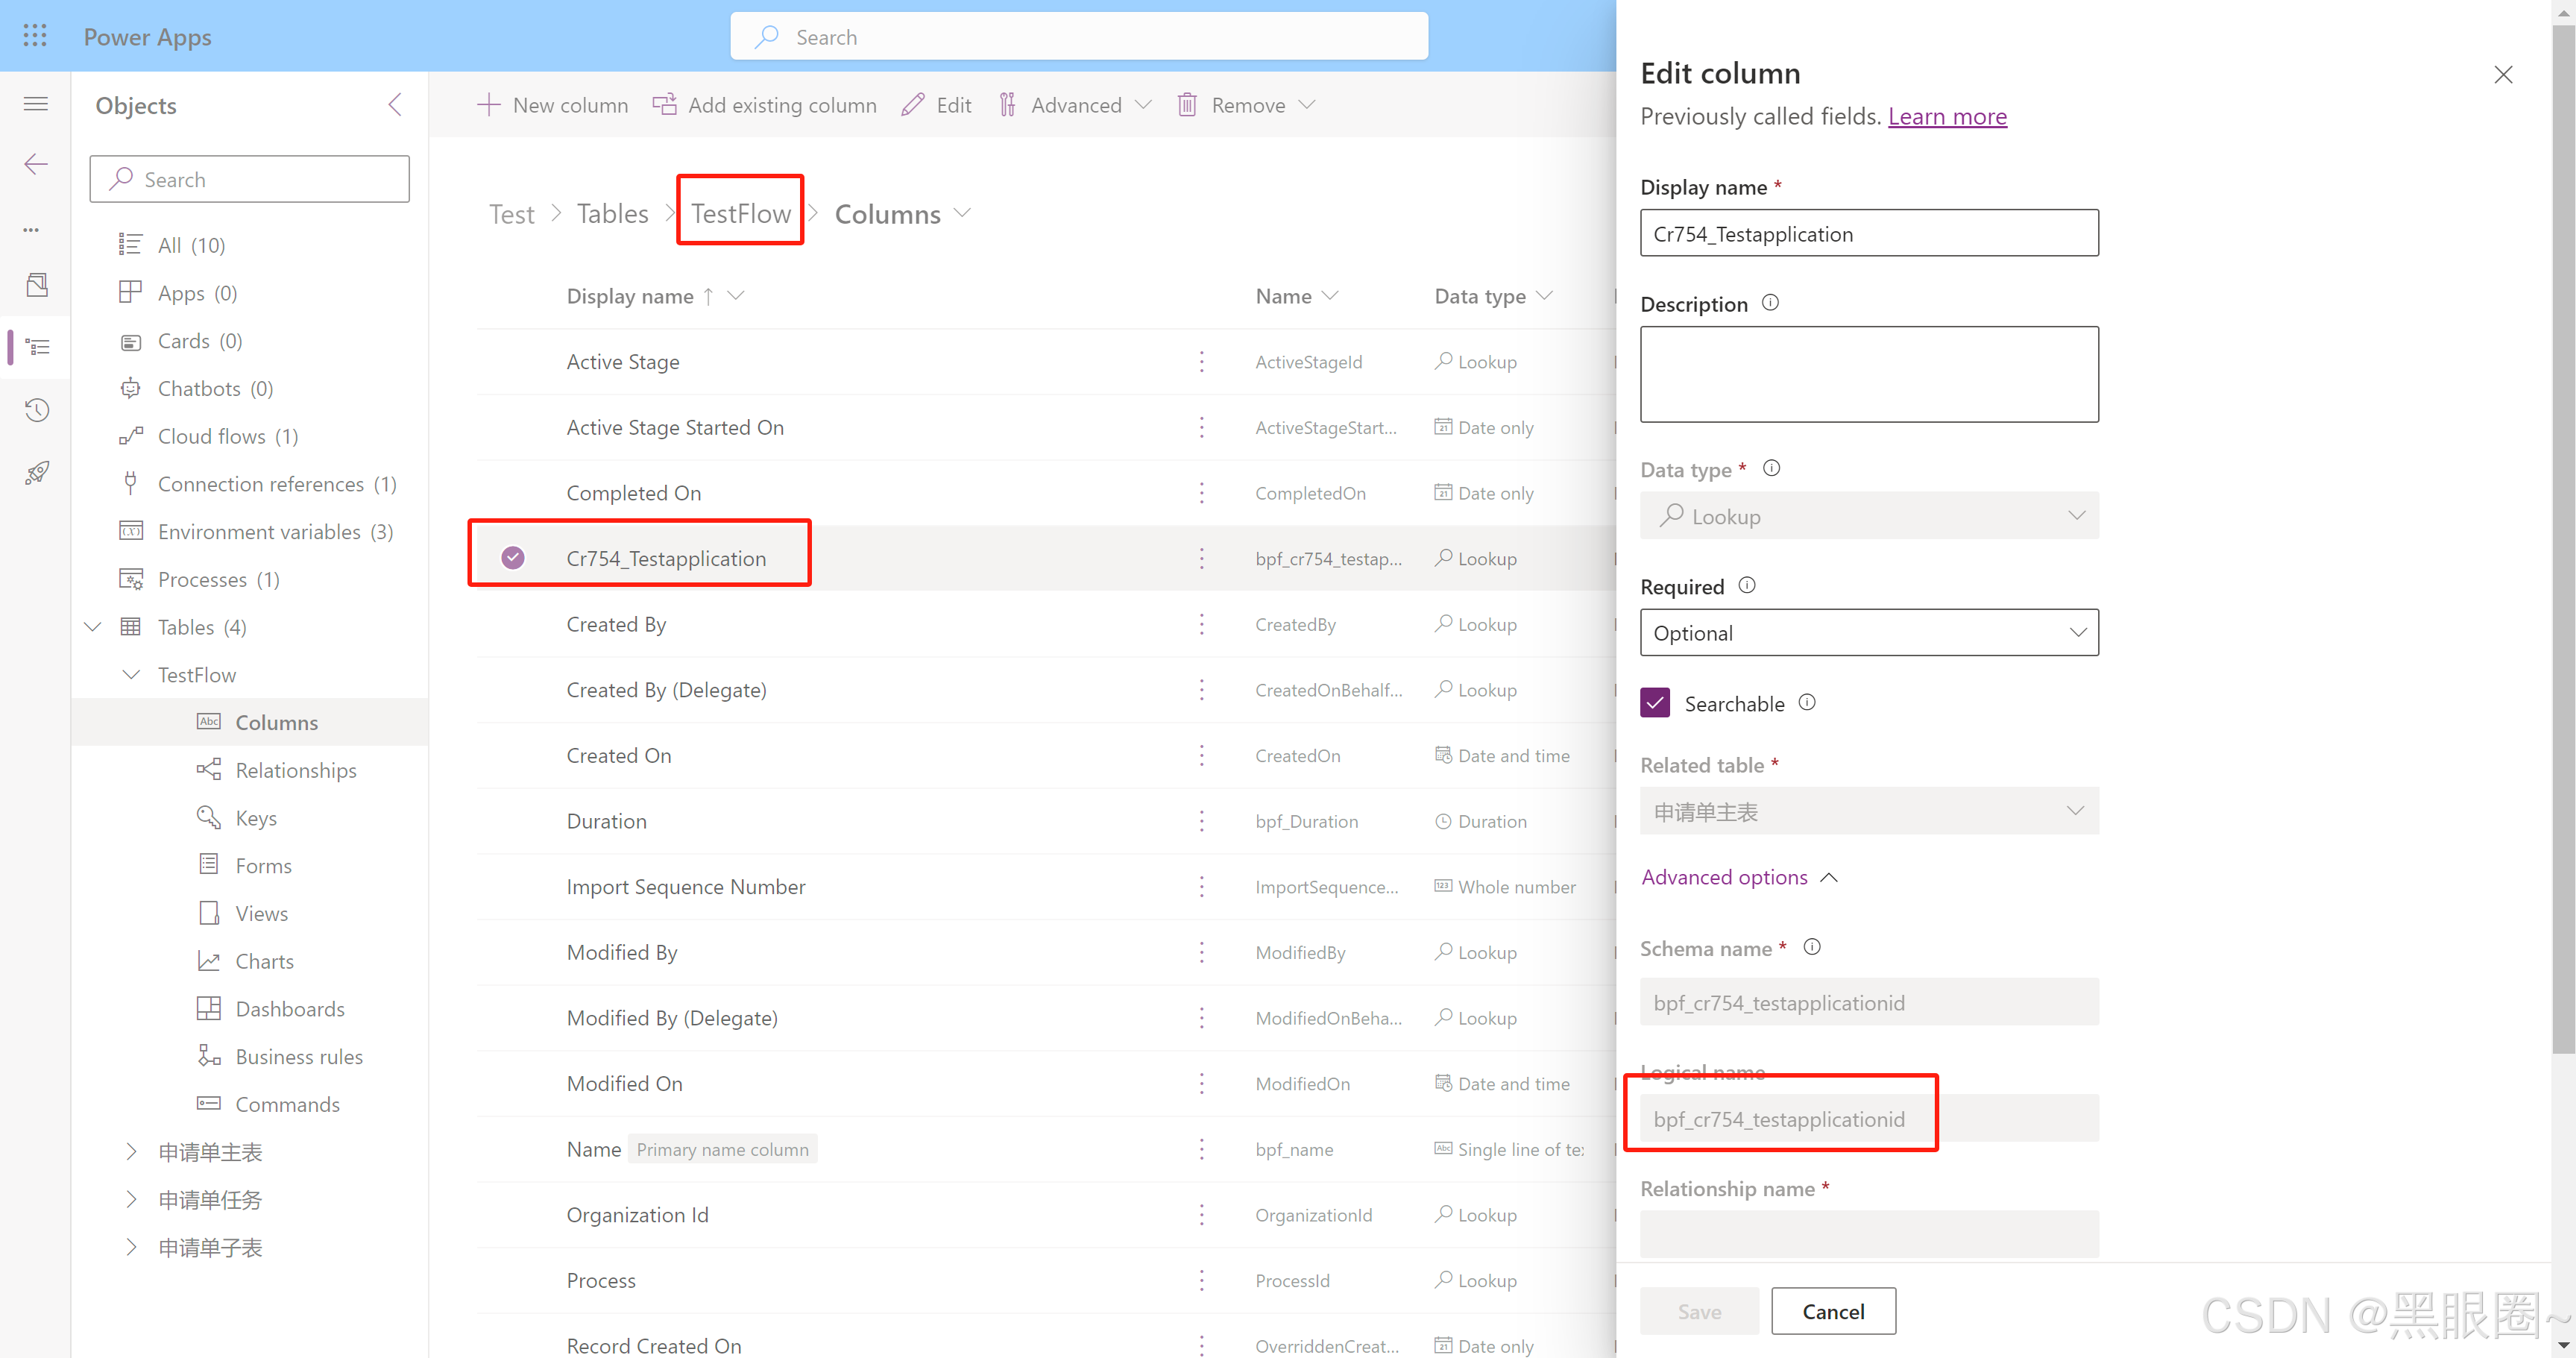The width and height of the screenshot is (2576, 1358).
Task: Deselect the Cr754_Testapplication row circle
Action: [513, 557]
